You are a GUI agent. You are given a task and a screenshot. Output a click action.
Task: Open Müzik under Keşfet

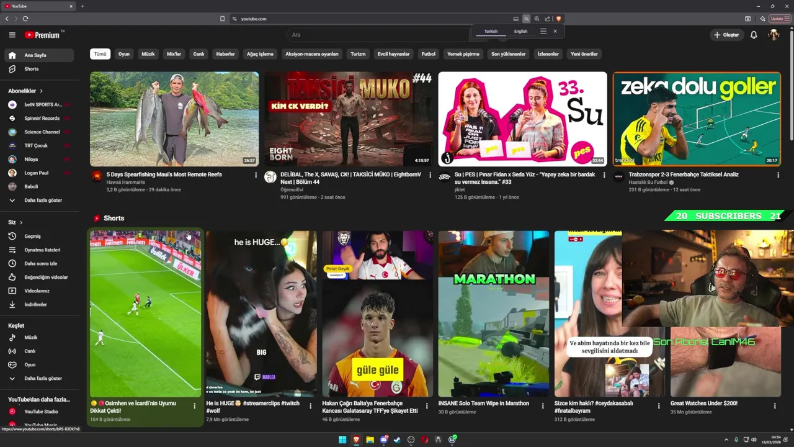pyautogui.click(x=39, y=337)
